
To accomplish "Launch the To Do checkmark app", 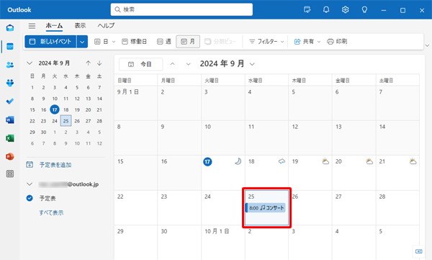I will tap(10, 102).
